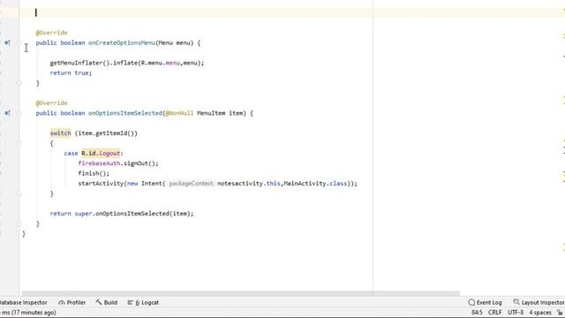Collapse the onOptionsItemSelected method fold marker
Viewport: 565px width, 318px height.
pyautogui.click(x=19, y=113)
